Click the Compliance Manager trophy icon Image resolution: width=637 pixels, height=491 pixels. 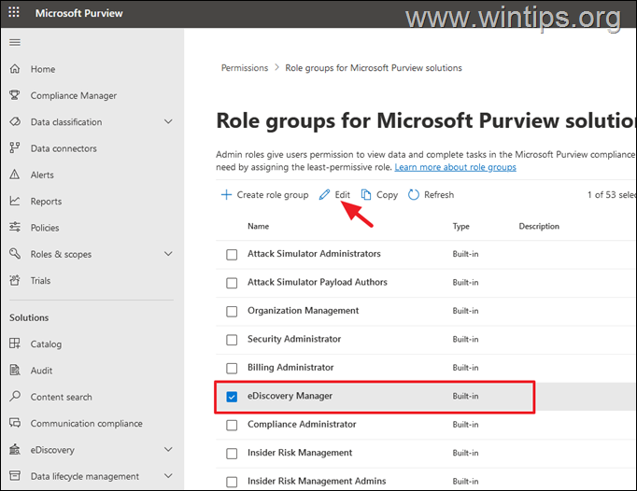coord(15,95)
